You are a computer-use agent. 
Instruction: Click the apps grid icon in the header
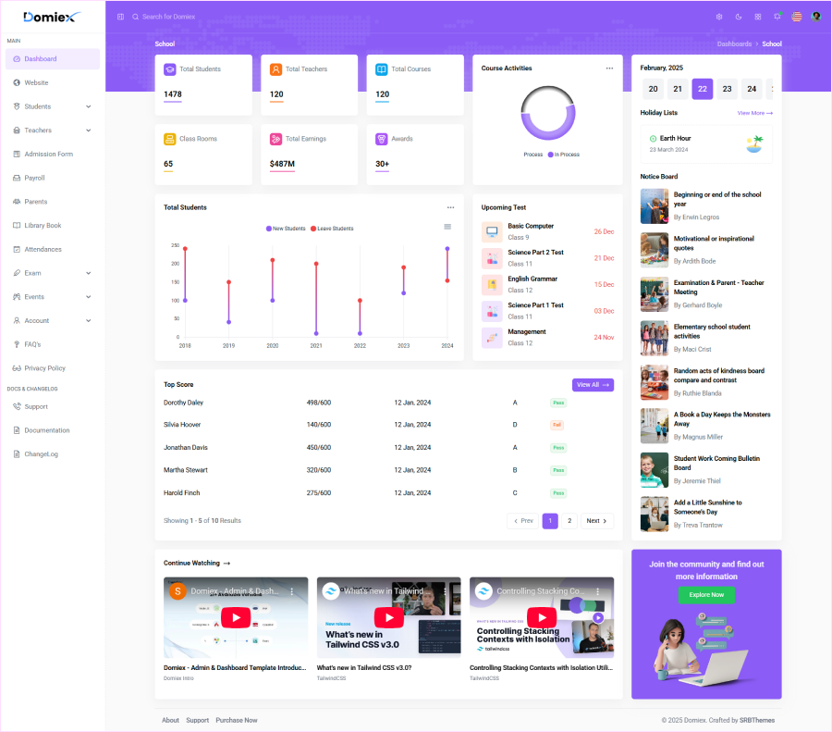click(x=758, y=17)
